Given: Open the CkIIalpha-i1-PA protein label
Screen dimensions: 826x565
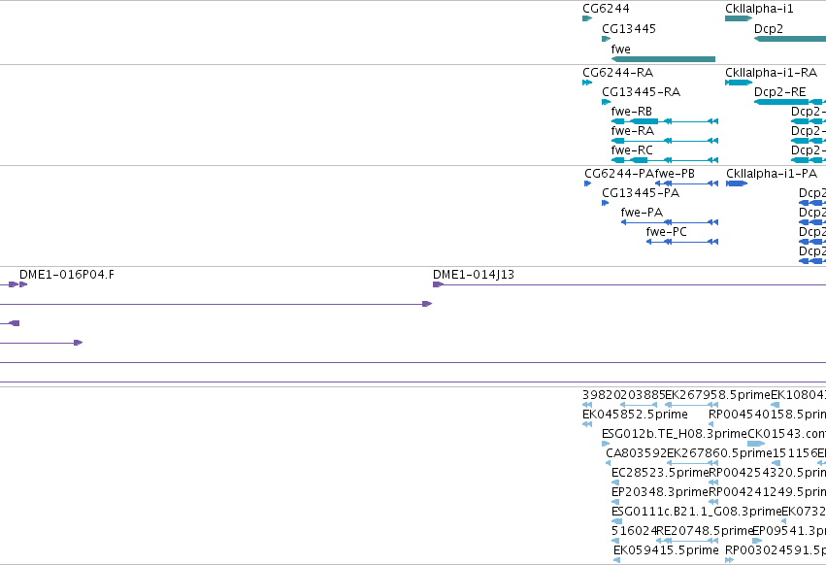Looking at the screenshot, I should [772, 174].
